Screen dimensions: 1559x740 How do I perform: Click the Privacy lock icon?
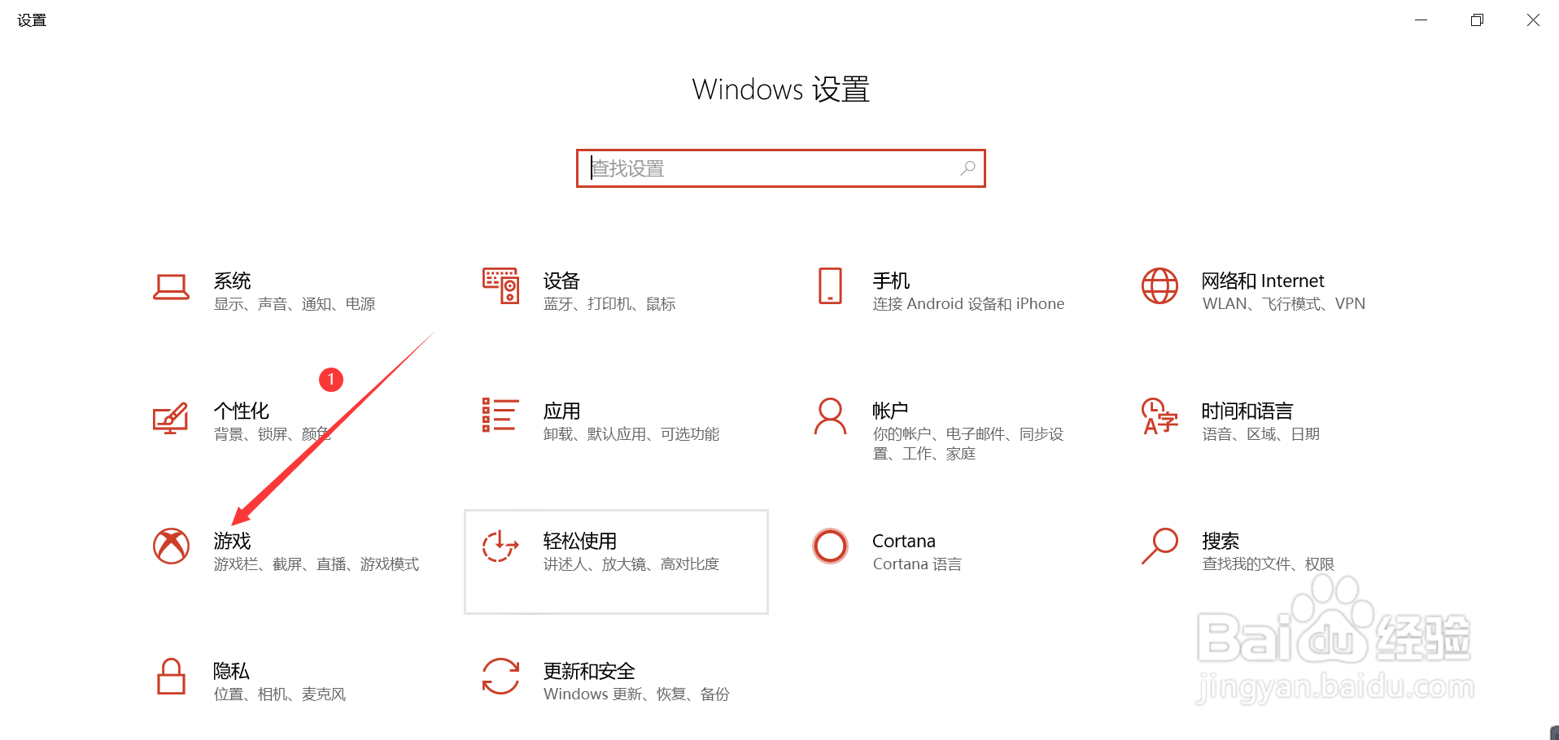[171, 676]
